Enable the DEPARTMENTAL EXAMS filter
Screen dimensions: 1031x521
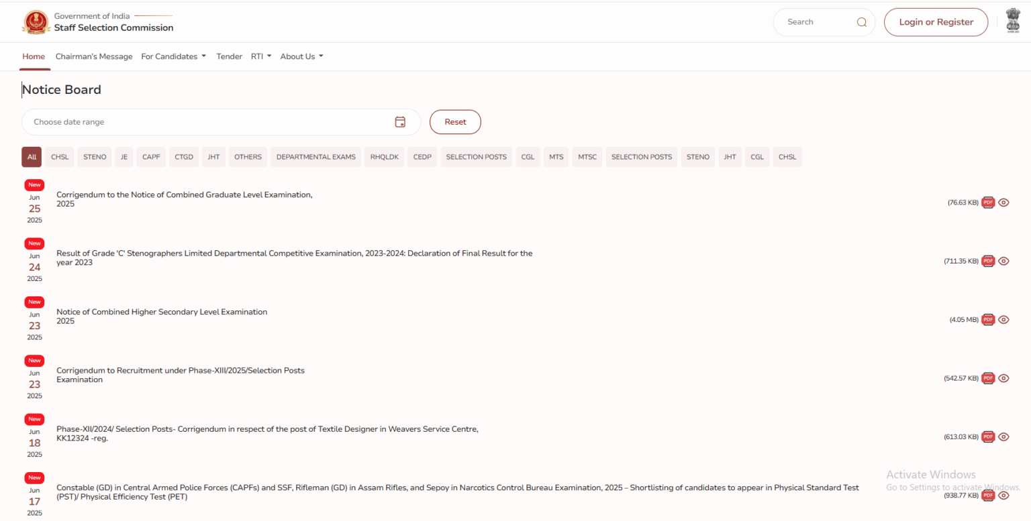[x=315, y=156]
